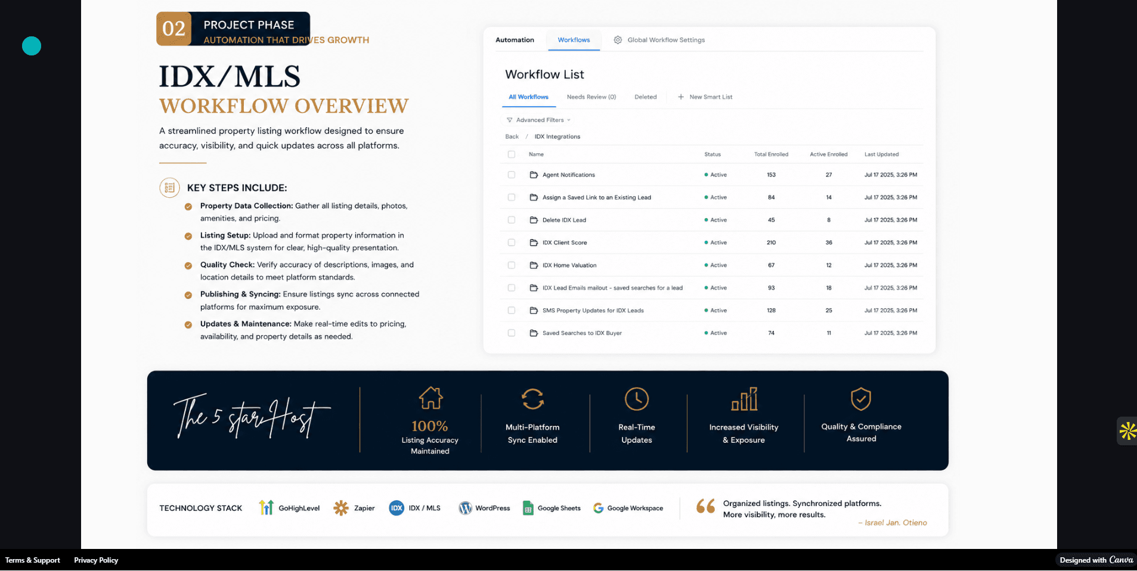The image size is (1137, 571).
Task: Expand the Advanced Filters dropdown arrow
Action: click(x=569, y=120)
